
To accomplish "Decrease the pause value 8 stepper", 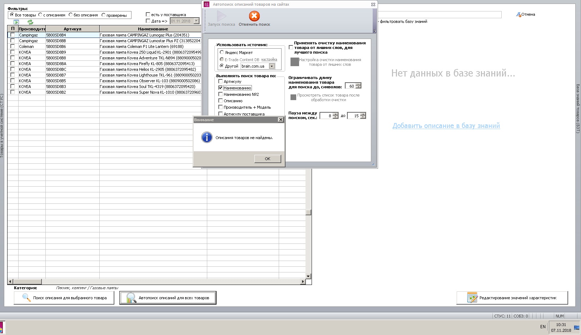I will [335, 117].
